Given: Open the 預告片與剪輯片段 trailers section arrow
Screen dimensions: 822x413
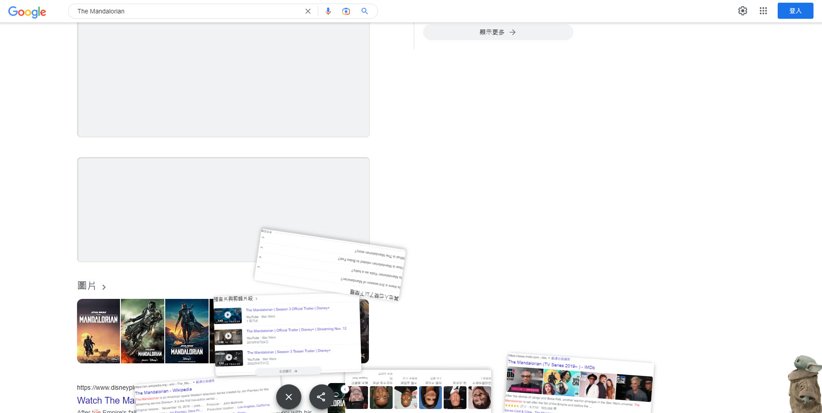Looking at the screenshot, I should (256, 298).
